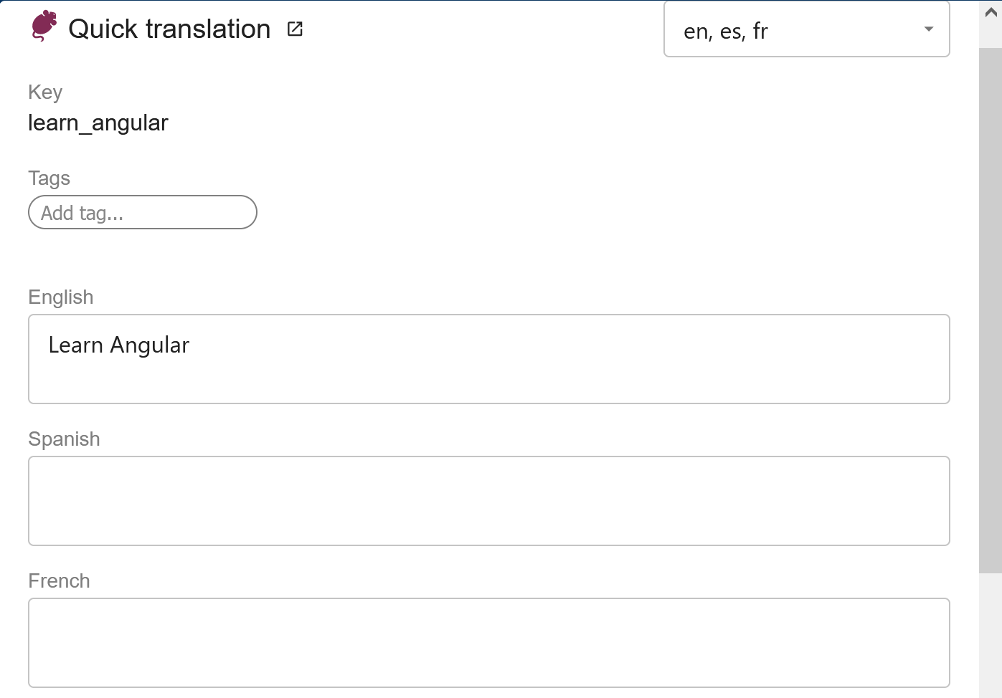
Task: Focus the Add tag input field
Action: (x=142, y=212)
